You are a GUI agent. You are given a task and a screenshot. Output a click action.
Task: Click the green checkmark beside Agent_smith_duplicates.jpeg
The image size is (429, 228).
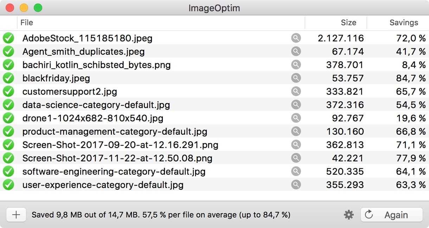8,52
